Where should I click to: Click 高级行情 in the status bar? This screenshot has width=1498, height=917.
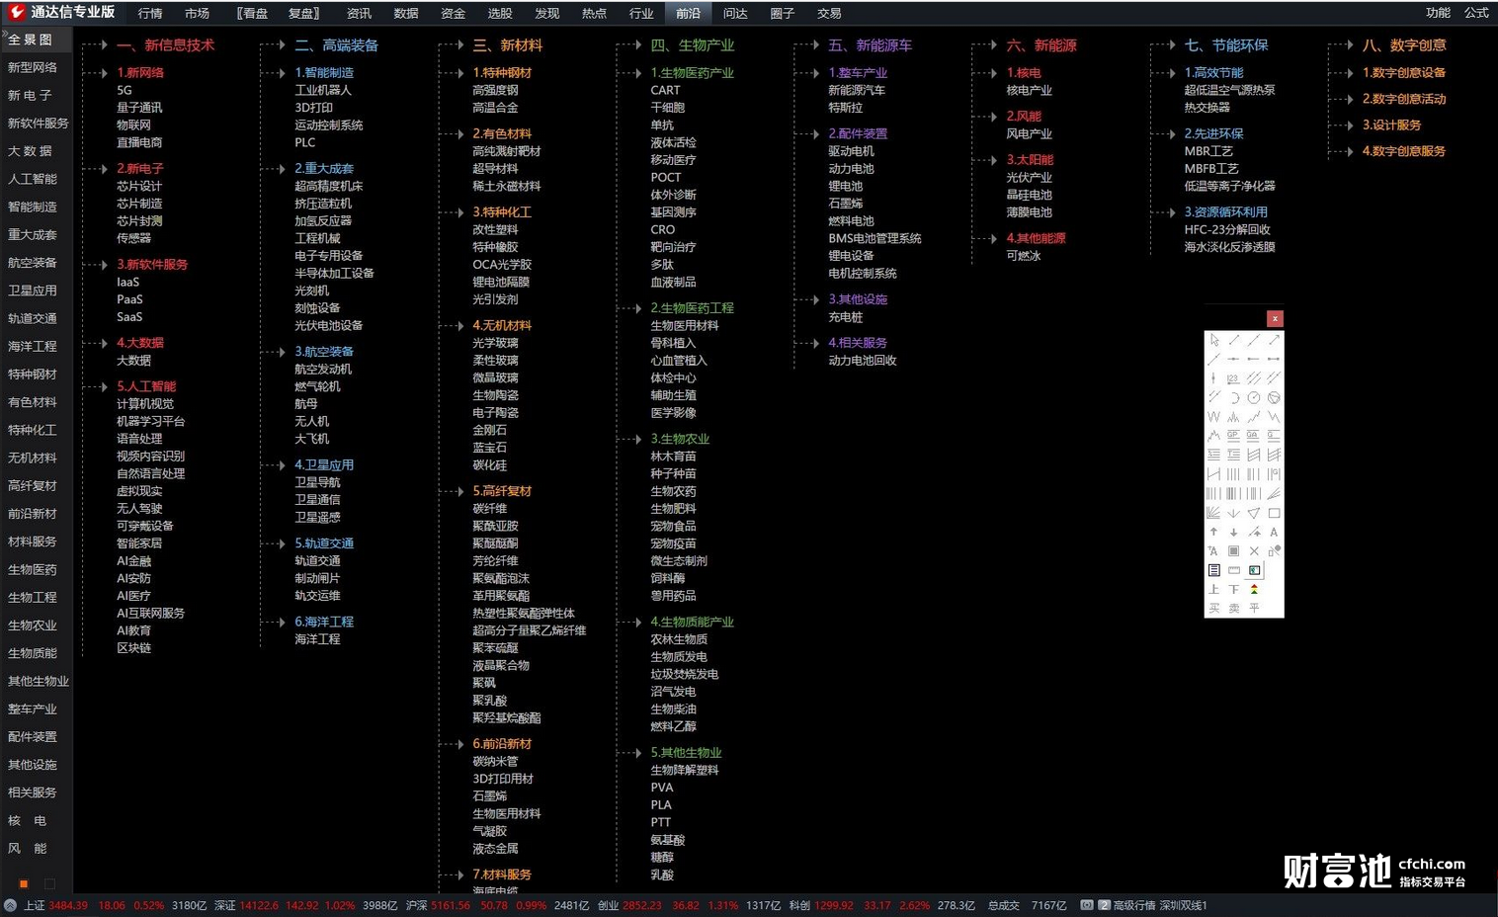(1133, 905)
